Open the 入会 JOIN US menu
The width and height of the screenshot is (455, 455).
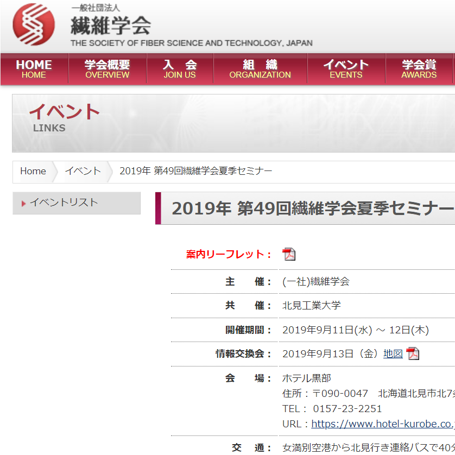pyautogui.click(x=180, y=68)
